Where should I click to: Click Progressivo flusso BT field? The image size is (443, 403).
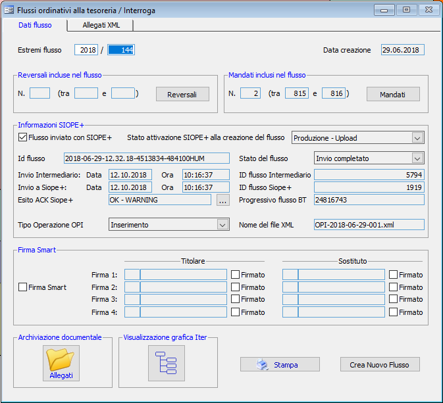(369, 200)
